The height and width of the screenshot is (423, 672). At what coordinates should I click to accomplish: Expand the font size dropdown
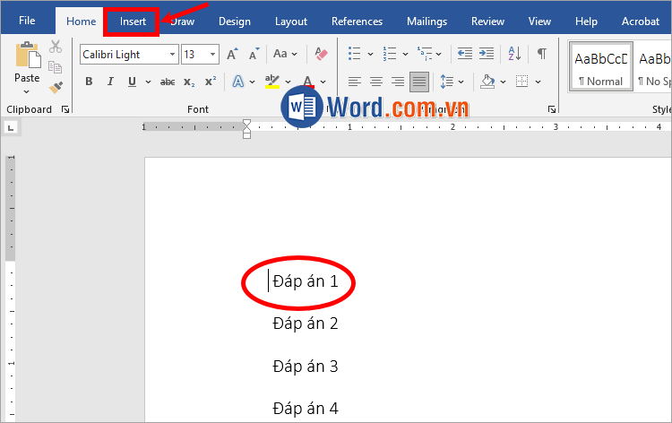[x=212, y=55]
